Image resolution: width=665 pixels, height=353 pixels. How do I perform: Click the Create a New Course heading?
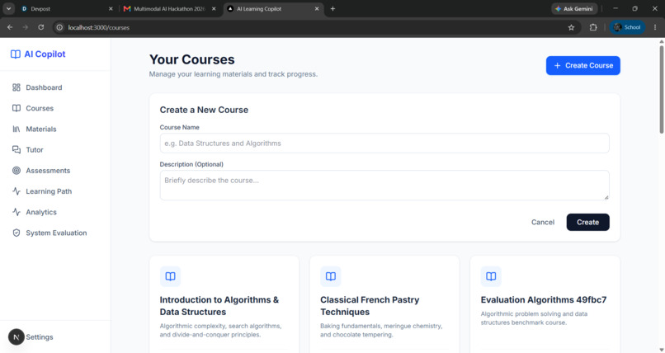(x=204, y=110)
